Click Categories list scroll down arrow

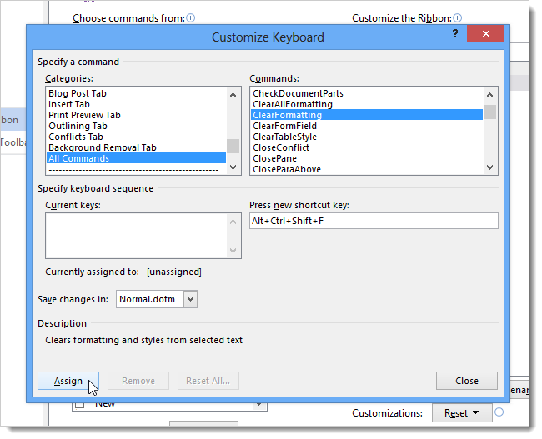click(x=233, y=167)
